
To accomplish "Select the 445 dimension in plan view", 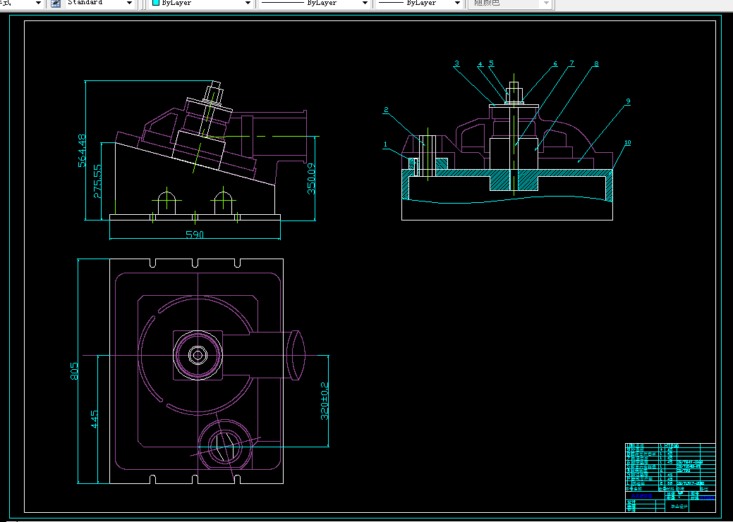I will coord(95,420).
